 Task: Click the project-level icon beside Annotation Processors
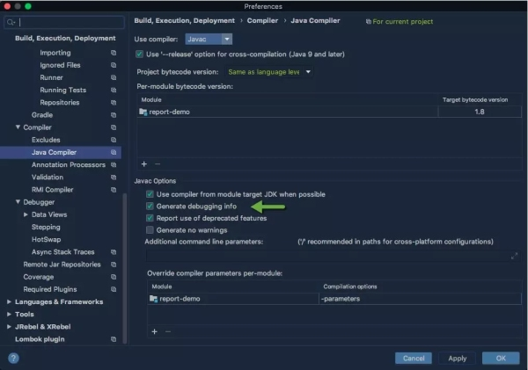pos(114,165)
